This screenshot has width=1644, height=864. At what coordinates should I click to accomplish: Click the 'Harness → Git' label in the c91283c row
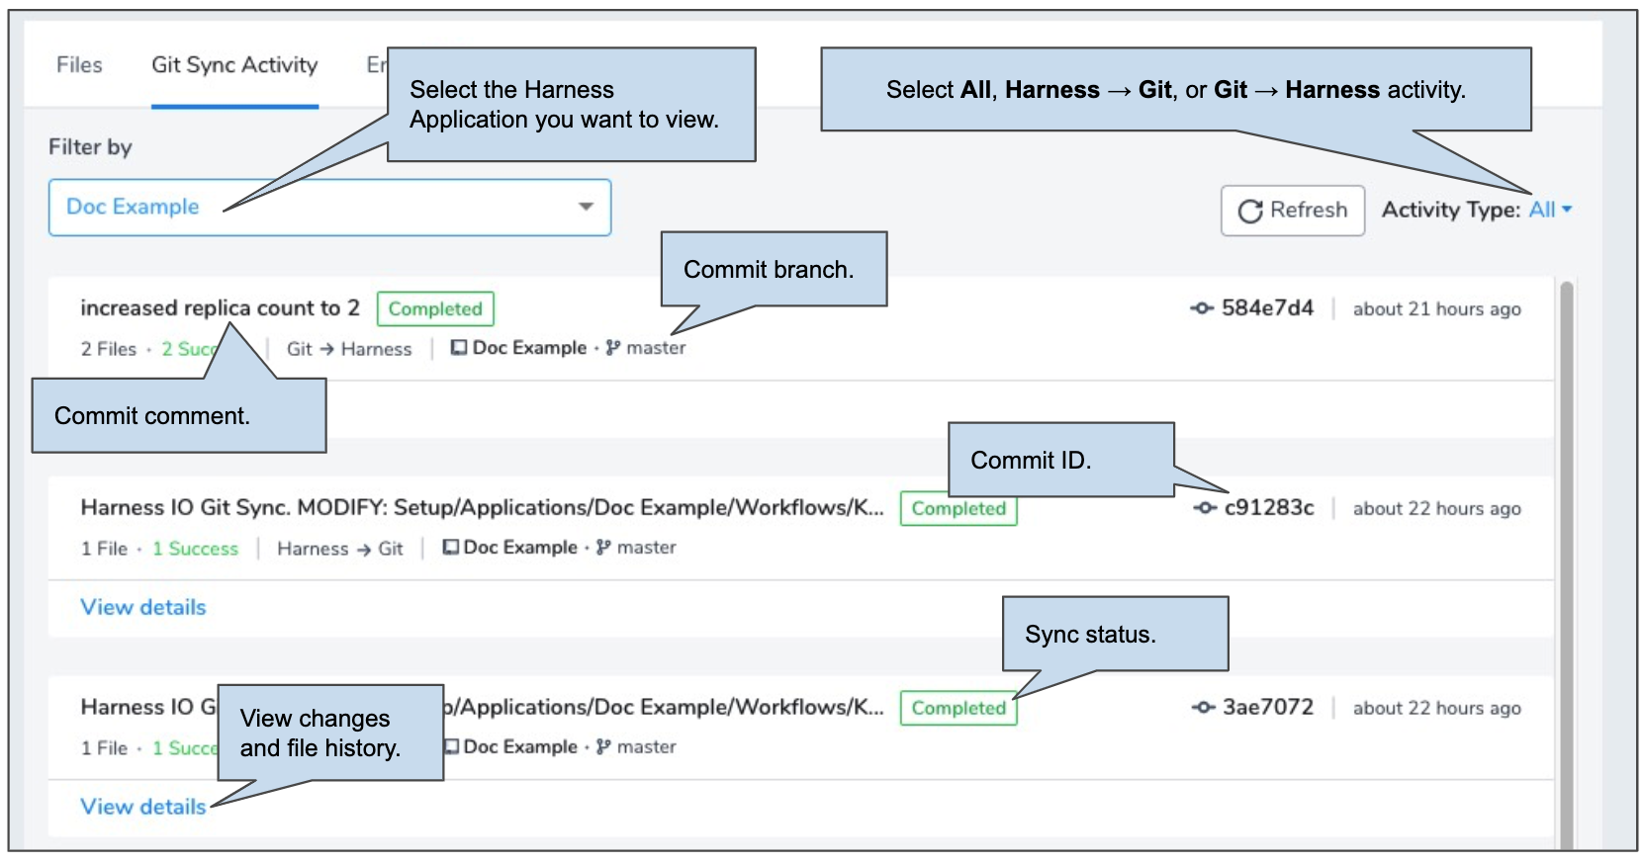[340, 549]
